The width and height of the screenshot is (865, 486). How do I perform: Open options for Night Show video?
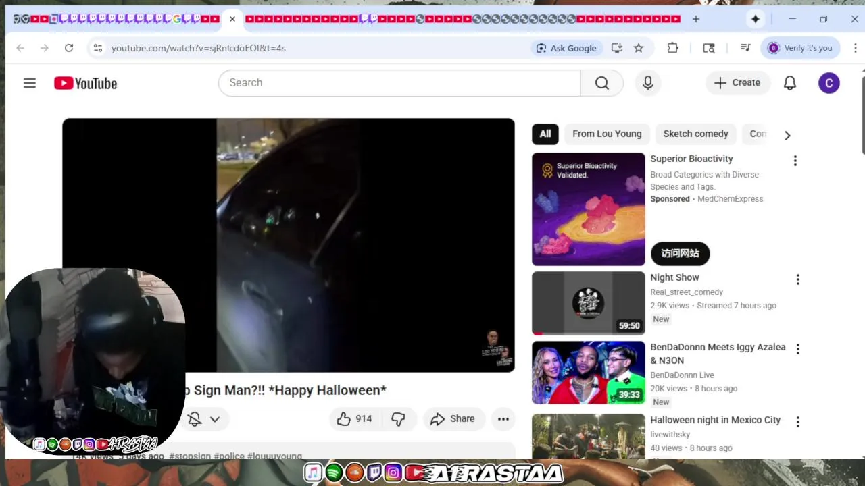click(x=798, y=279)
